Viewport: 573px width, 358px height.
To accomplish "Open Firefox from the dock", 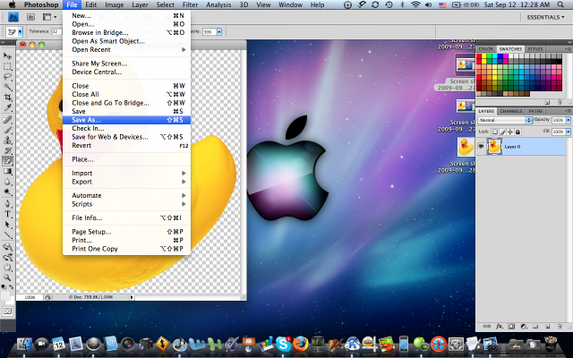I will click(x=300, y=343).
